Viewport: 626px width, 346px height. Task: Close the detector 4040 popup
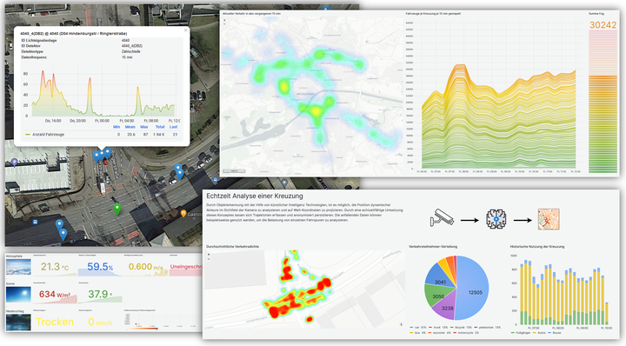[x=185, y=30]
